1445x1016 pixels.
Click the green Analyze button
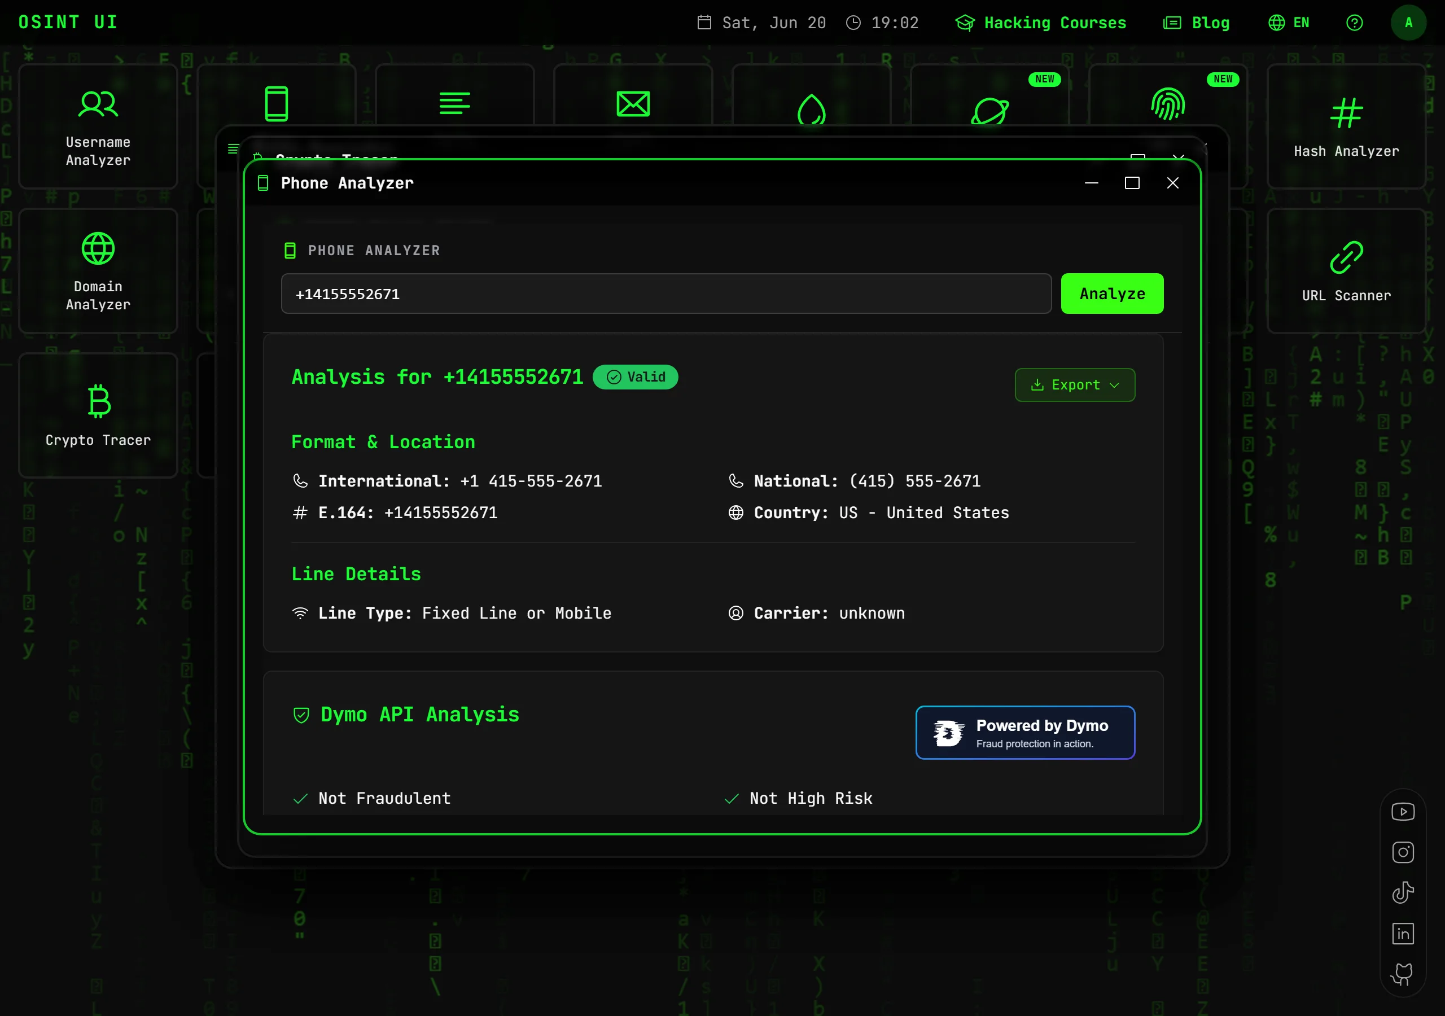(1112, 294)
